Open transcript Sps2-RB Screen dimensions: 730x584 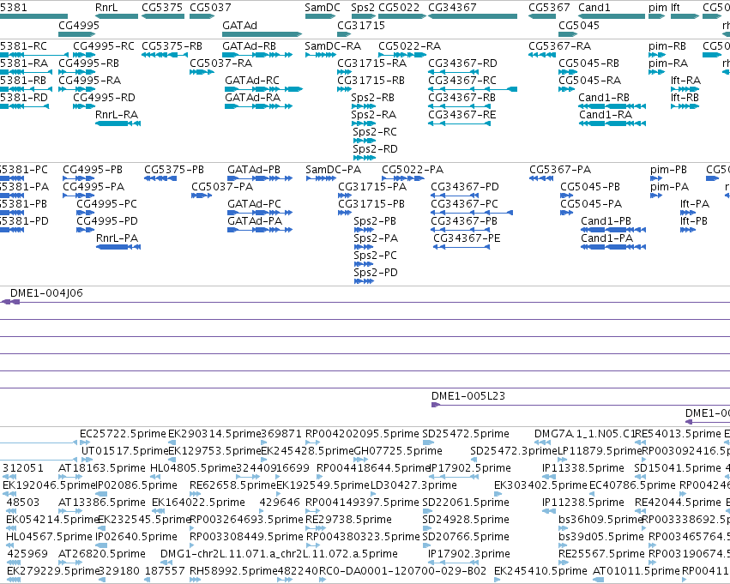372,98
